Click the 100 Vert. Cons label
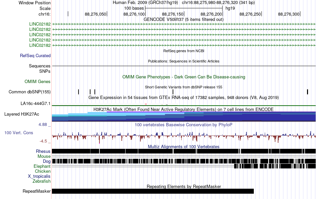Viewport: 316px width, 199px height. (19, 133)
